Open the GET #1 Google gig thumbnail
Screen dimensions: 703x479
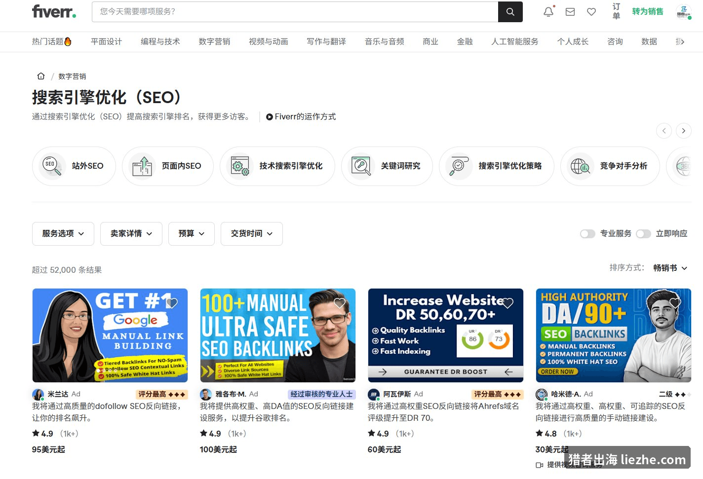110,335
